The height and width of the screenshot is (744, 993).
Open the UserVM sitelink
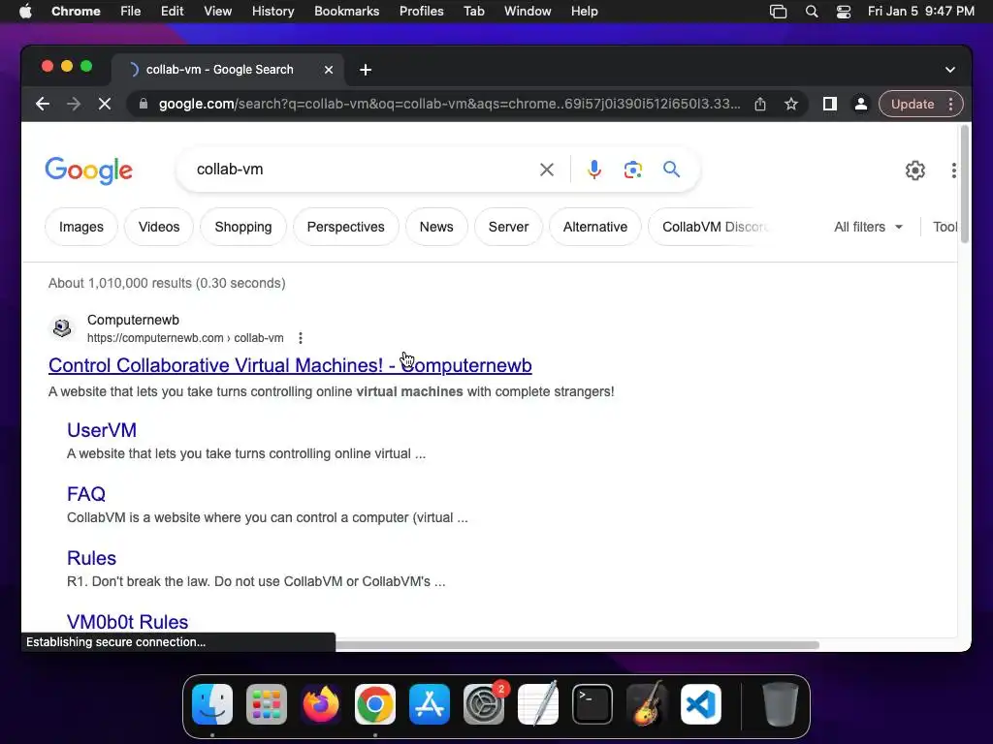pos(102,430)
